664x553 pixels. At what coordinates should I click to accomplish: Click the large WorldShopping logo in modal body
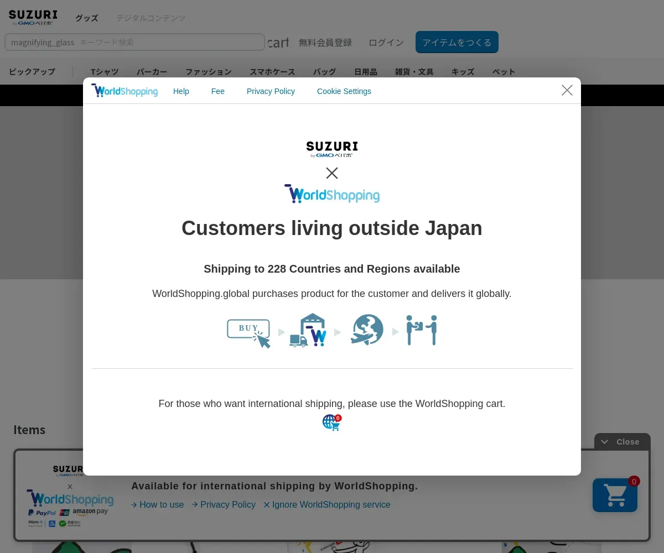332,194
